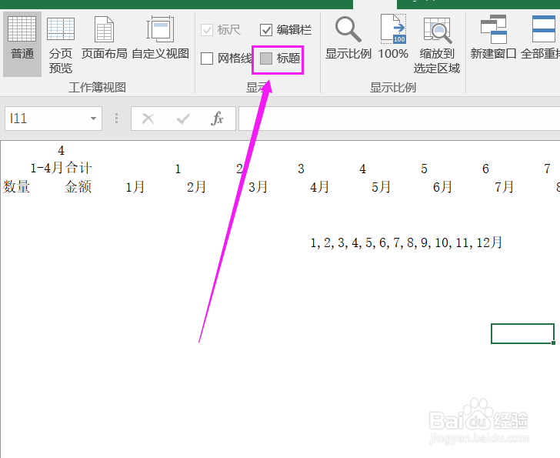Zoom to Selection (缩放到选定区域)
Screen dimensions: 560x458
pyautogui.click(x=437, y=45)
